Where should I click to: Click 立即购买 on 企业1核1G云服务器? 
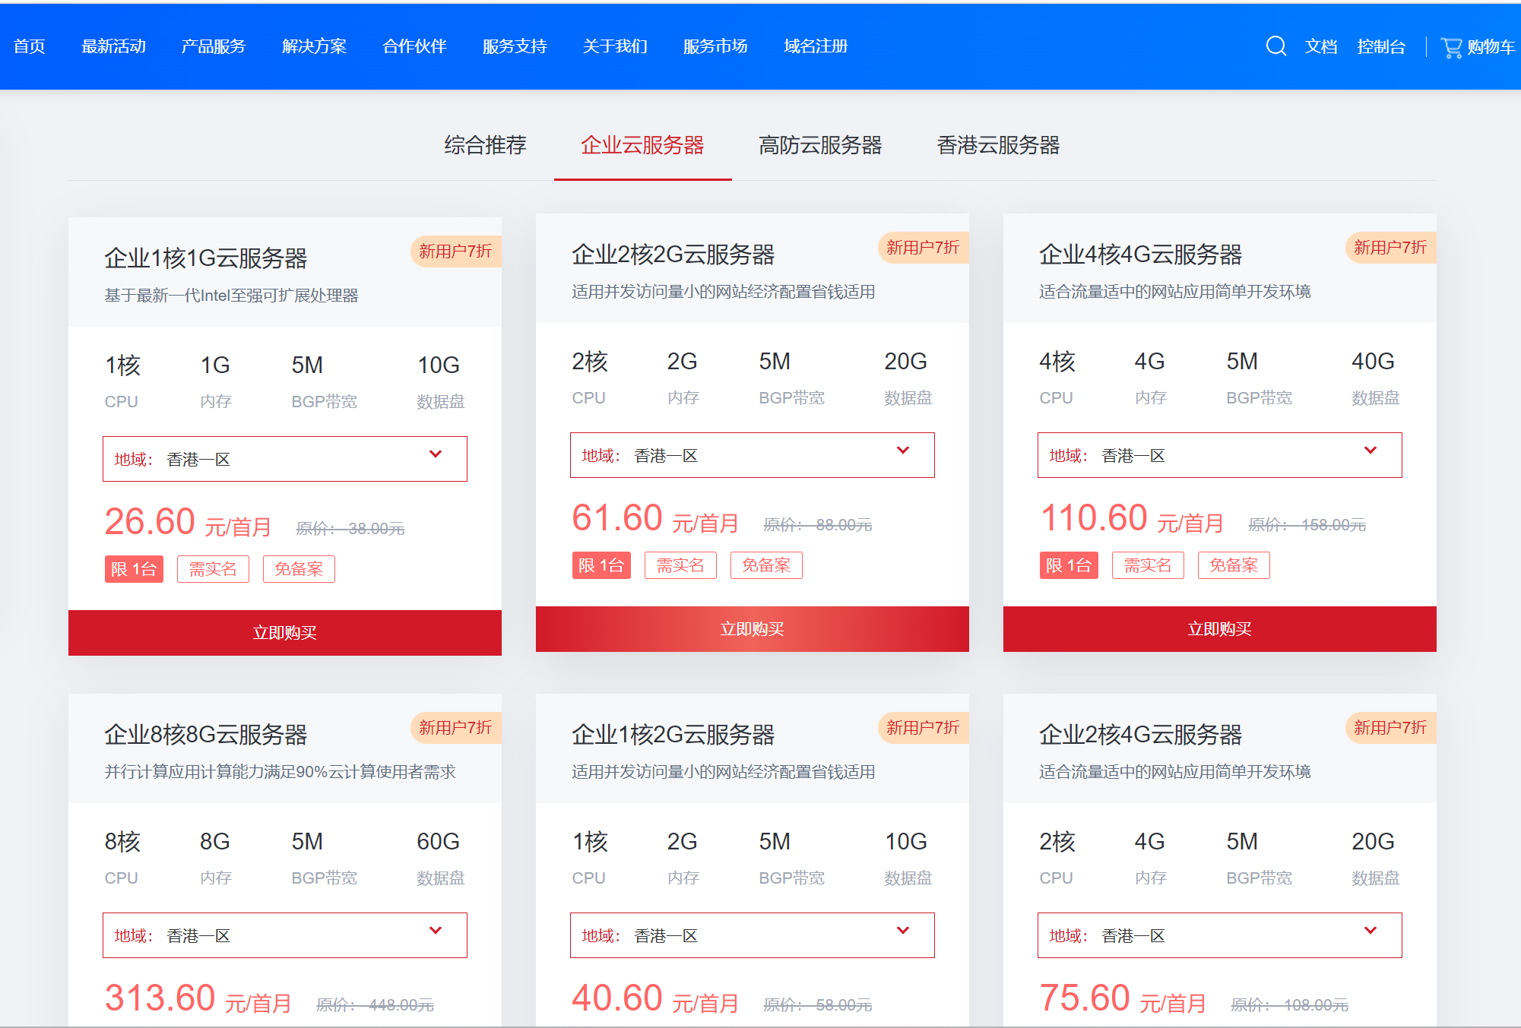coord(284,631)
